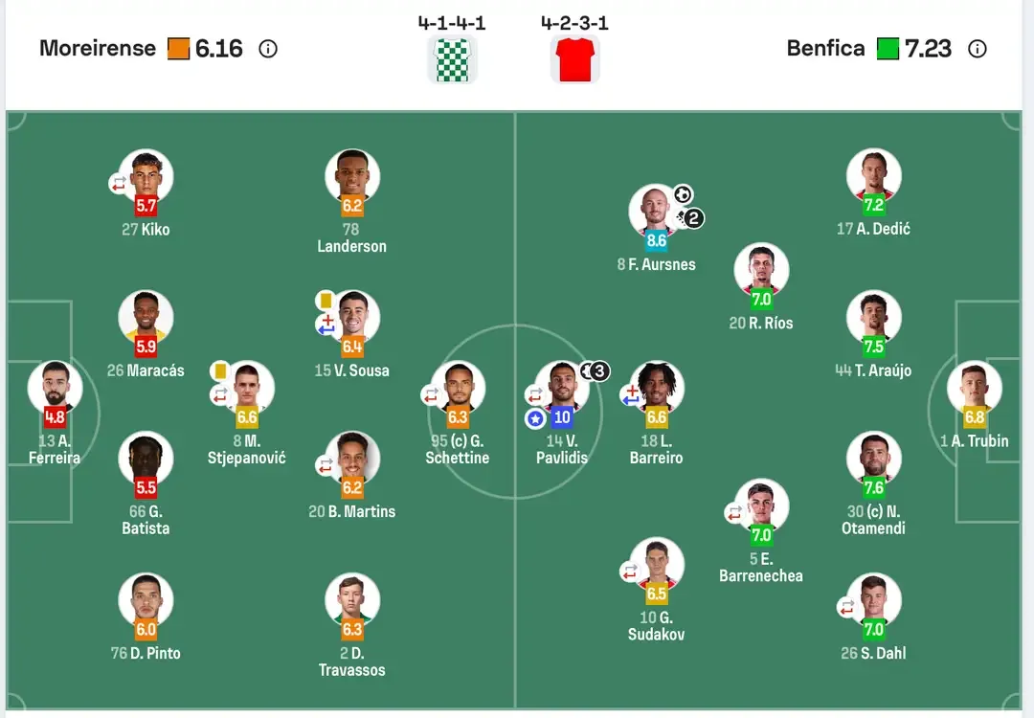Image resolution: width=1034 pixels, height=718 pixels.
Task: Click Pavlidis's blue 10 rating badge
Action: (x=562, y=417)
